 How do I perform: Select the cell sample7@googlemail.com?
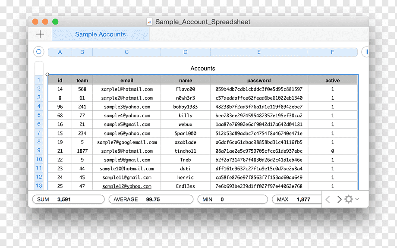(x=126, y=142)
